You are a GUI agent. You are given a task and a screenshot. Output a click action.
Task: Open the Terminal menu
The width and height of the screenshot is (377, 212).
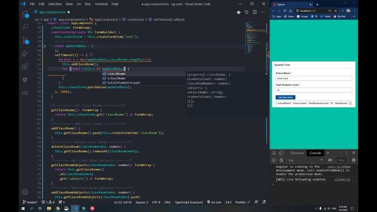(101, 4)
